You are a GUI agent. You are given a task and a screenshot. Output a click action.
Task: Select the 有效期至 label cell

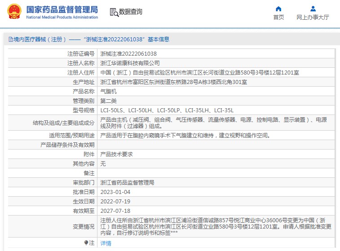[x=84, y=211]
